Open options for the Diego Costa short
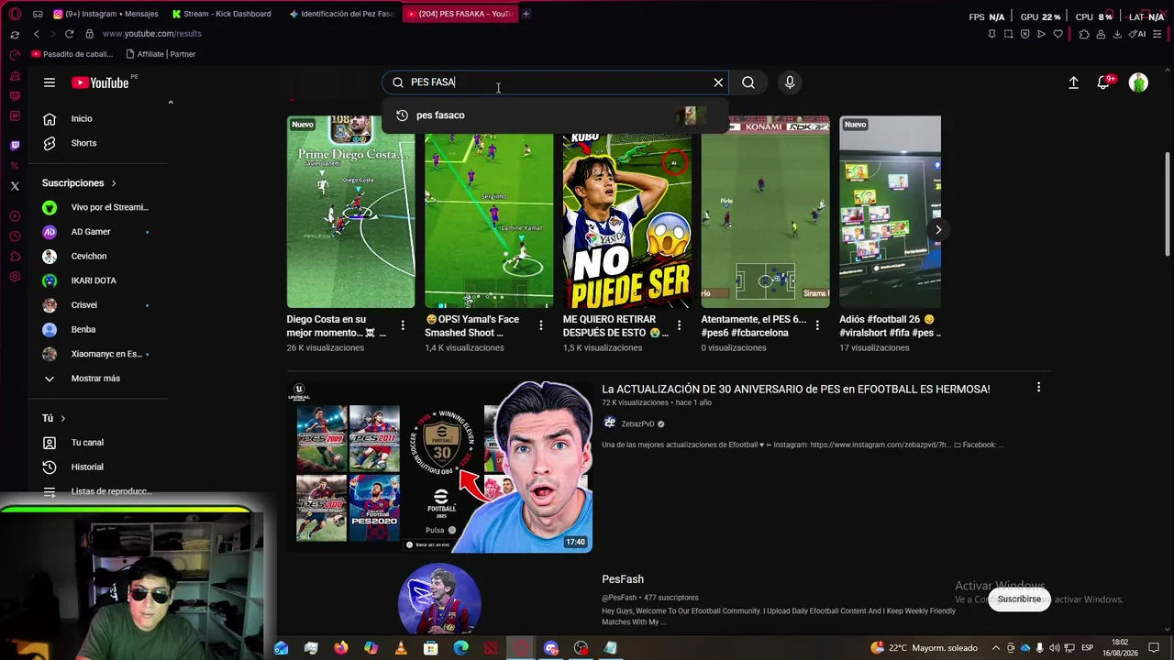This screenshot has height=660, width=1174. pyautogui.click(x=403, y=325)
